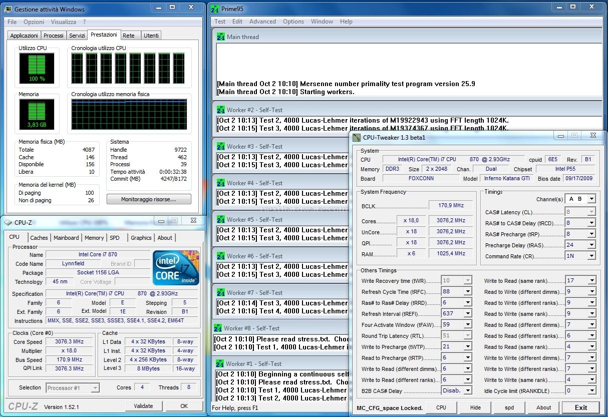The image size is (608, 417).
Task: Open the RAS# Precharge (tRP) dropdown
Action: point(591,234)
